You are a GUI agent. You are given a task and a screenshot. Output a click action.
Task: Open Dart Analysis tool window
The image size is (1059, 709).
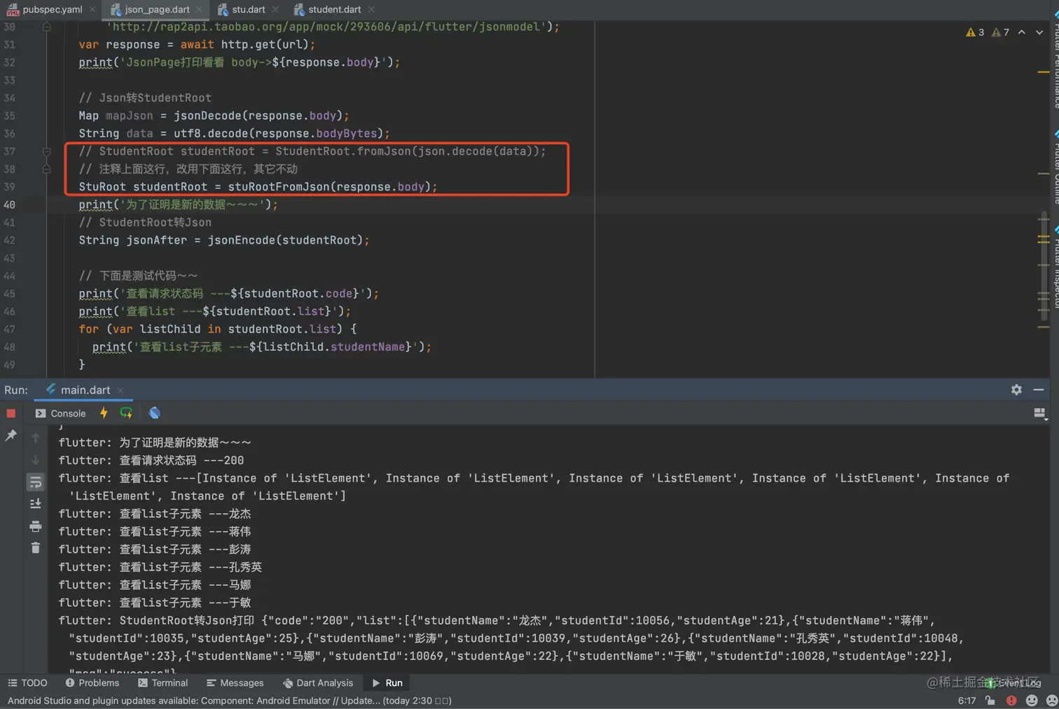tap(317, 682)
